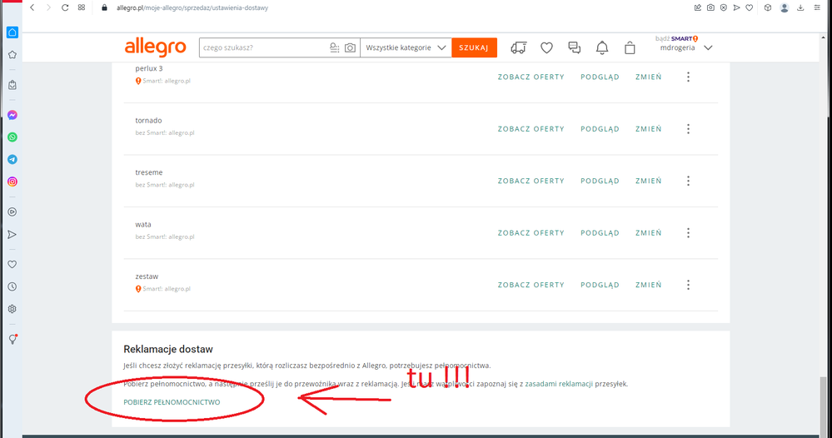Open more options menu for wata
This screenshot has width=832, height=438.
point(688,233)
